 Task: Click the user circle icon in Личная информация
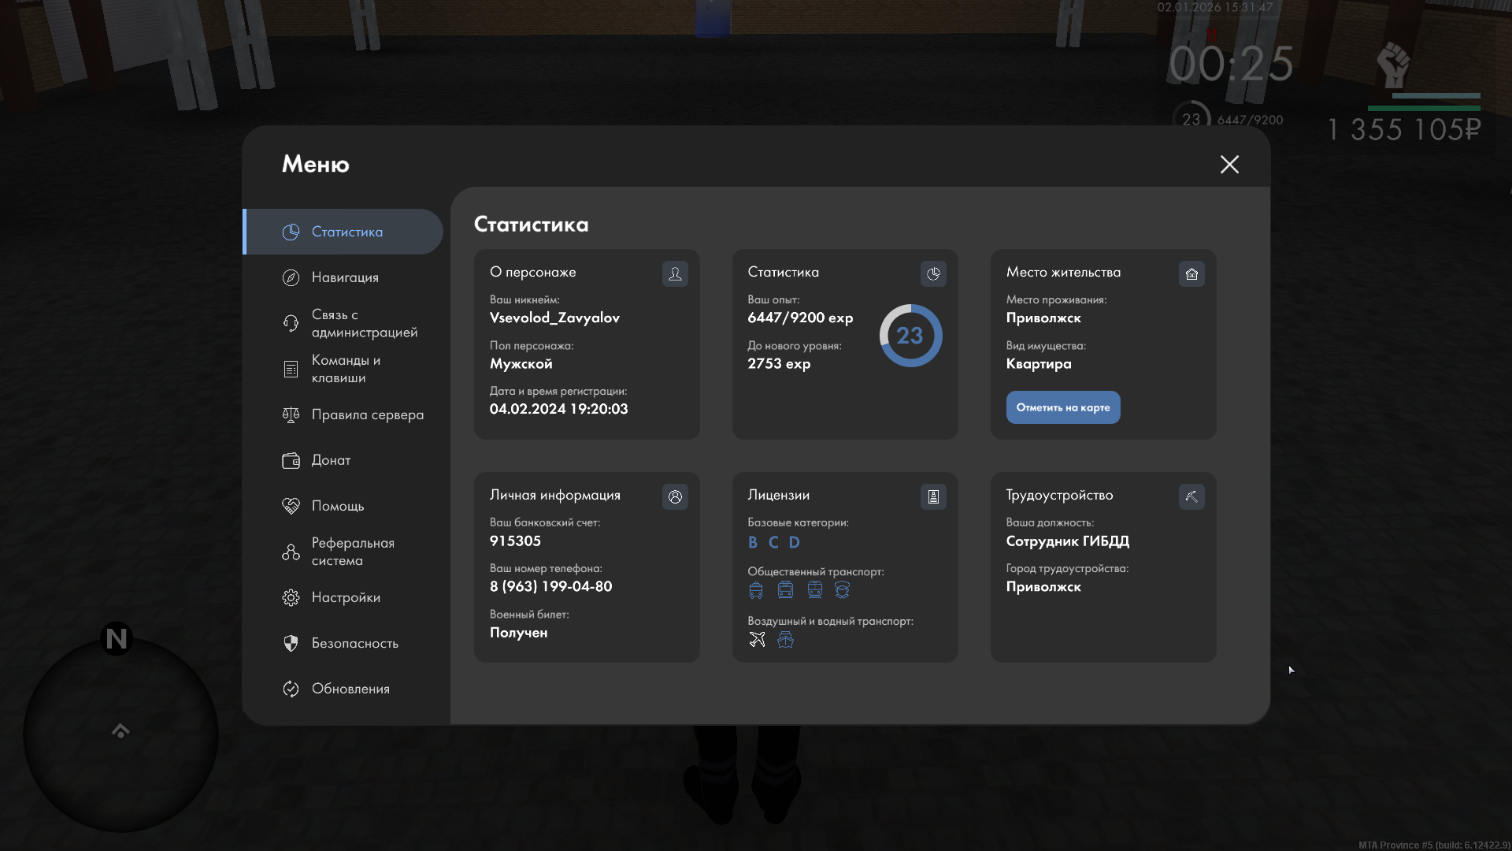pyautogui.click(x=675, y=496)
